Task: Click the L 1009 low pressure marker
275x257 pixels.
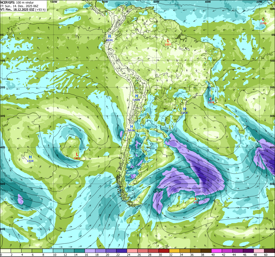Action: pyautogui.click(x=263, y=21)
